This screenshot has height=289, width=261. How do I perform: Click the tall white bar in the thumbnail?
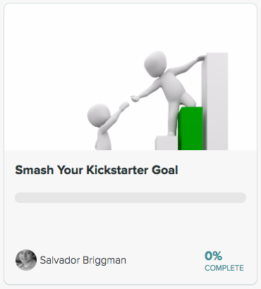click(x=215, y=102)
